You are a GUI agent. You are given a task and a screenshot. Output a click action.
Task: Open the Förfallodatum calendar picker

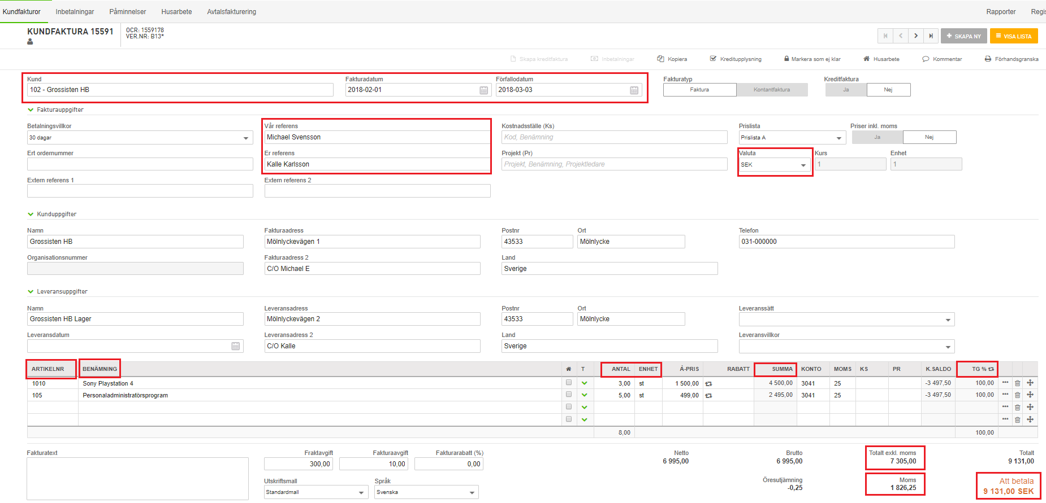tap(634, 90)
